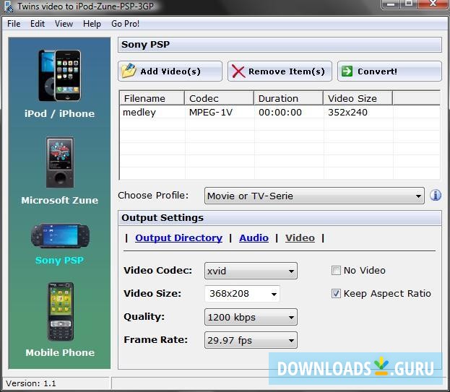
Task: Uncheck Keep Aspect Ratio
Action: 336,294
